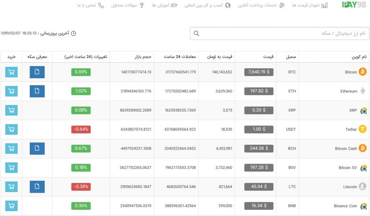Click the orange Bitcoin logo icon

[x=362, y=72]
